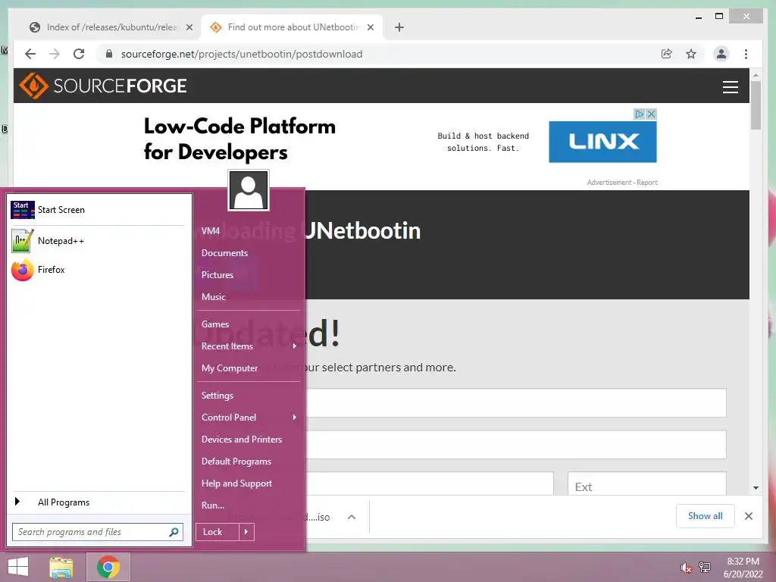The image size is (776, 582).
Task: Click the network tray icon
Action: [705, 568]
